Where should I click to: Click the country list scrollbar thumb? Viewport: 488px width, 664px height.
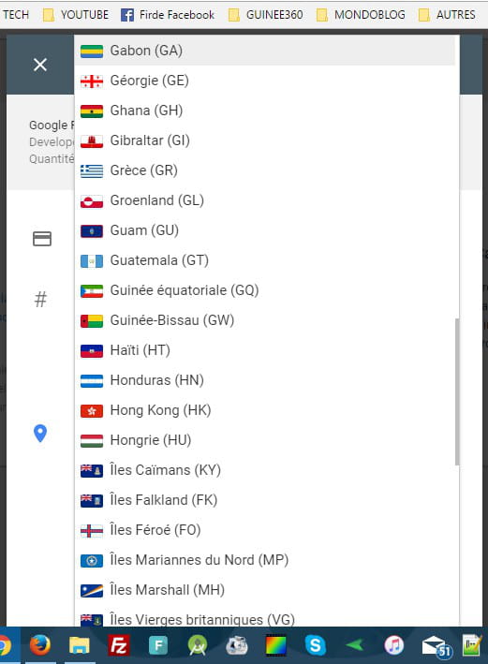coord(457,391)
